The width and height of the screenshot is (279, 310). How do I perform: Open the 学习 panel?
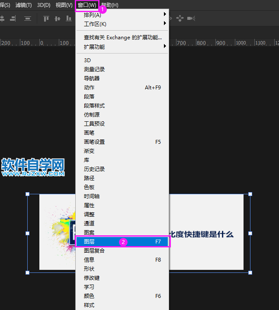(122, 287)
